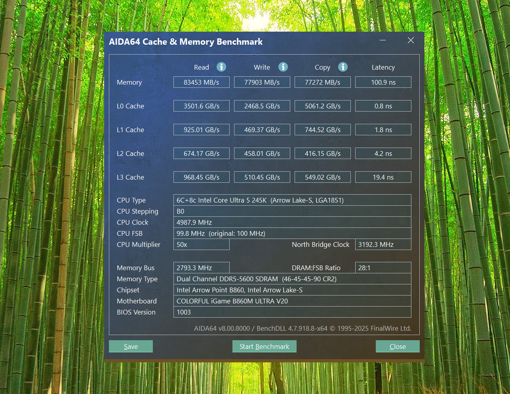The image size is (510, 394).
Task: Click the info icon next to Read
Action: click(x=221, y=67)
